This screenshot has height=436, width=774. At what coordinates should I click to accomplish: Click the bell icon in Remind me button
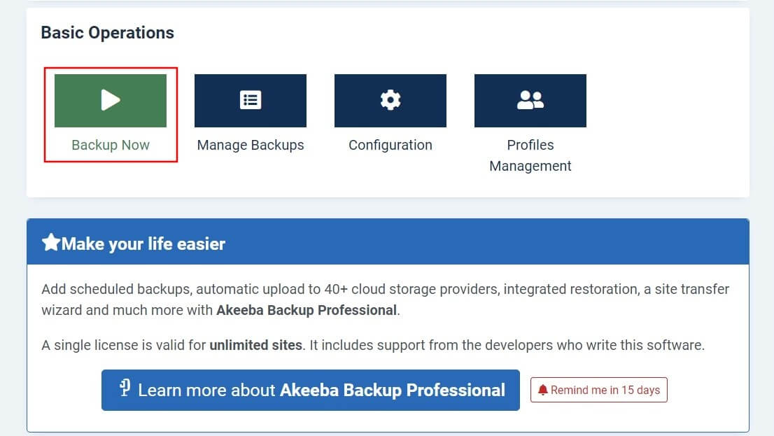543,390
